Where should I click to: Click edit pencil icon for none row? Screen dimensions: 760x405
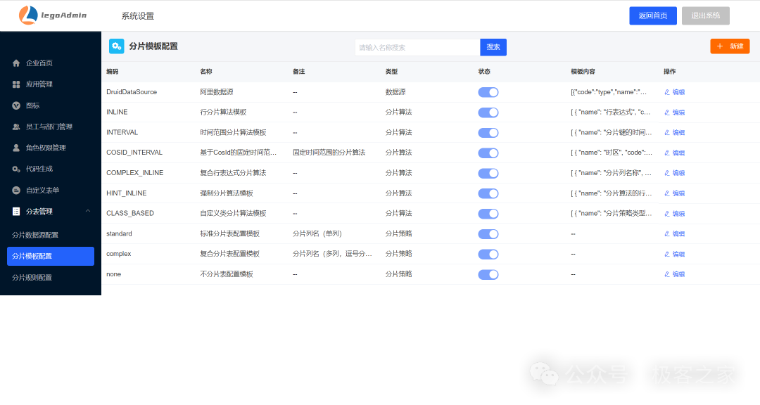point(667,274)
